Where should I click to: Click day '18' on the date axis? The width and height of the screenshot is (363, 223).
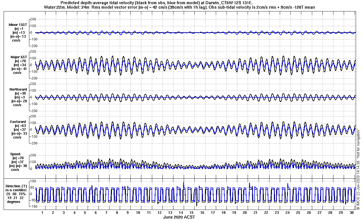coord(223,213)
